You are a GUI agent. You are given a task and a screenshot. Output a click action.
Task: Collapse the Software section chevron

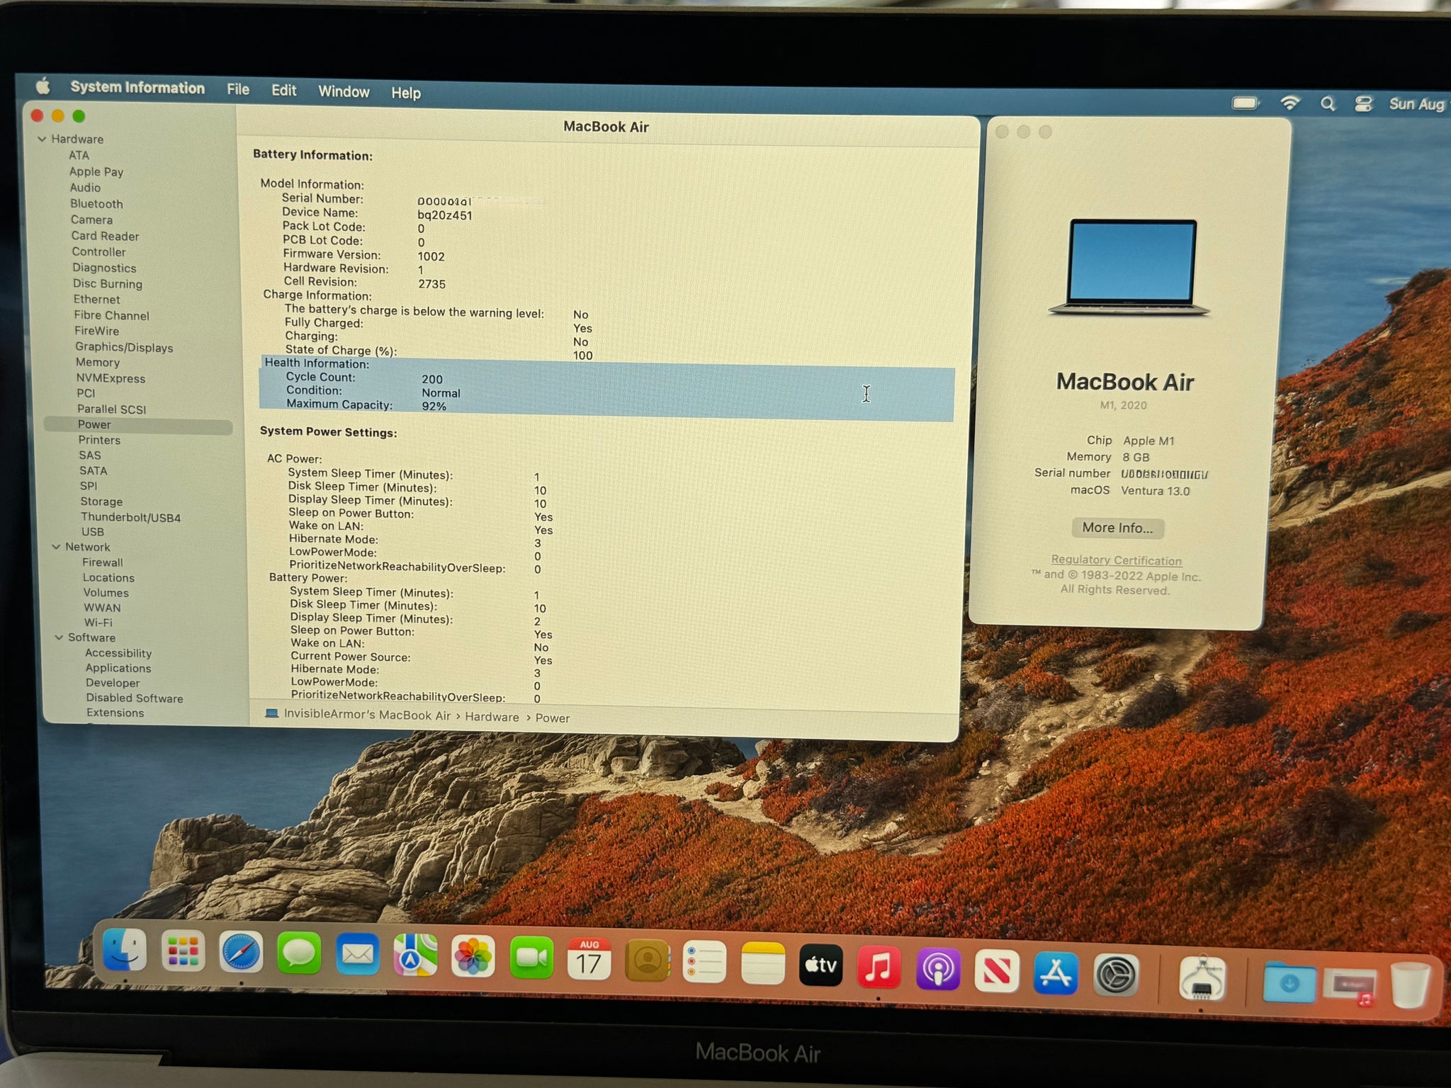tap(59, 637)
